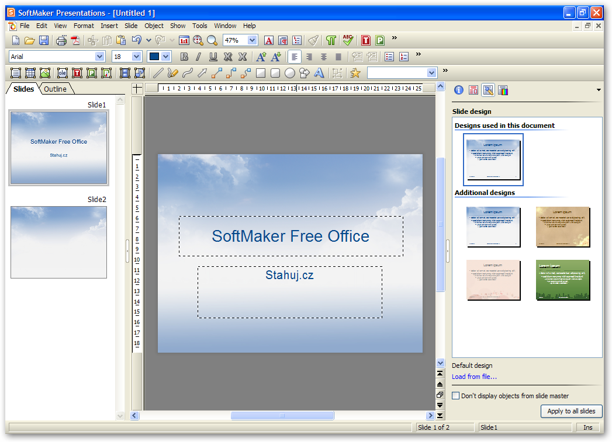This screenshot has height=442, width=612.
Task: Expand the sidebar options arrow
Action: tap(599, 90)
